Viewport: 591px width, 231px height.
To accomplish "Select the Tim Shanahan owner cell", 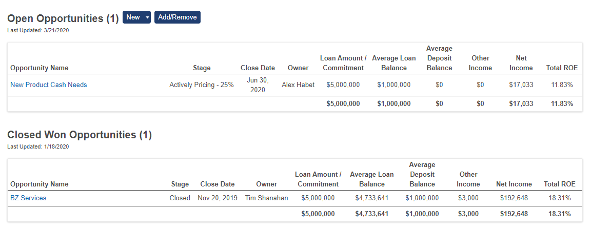I will (266, 198).
